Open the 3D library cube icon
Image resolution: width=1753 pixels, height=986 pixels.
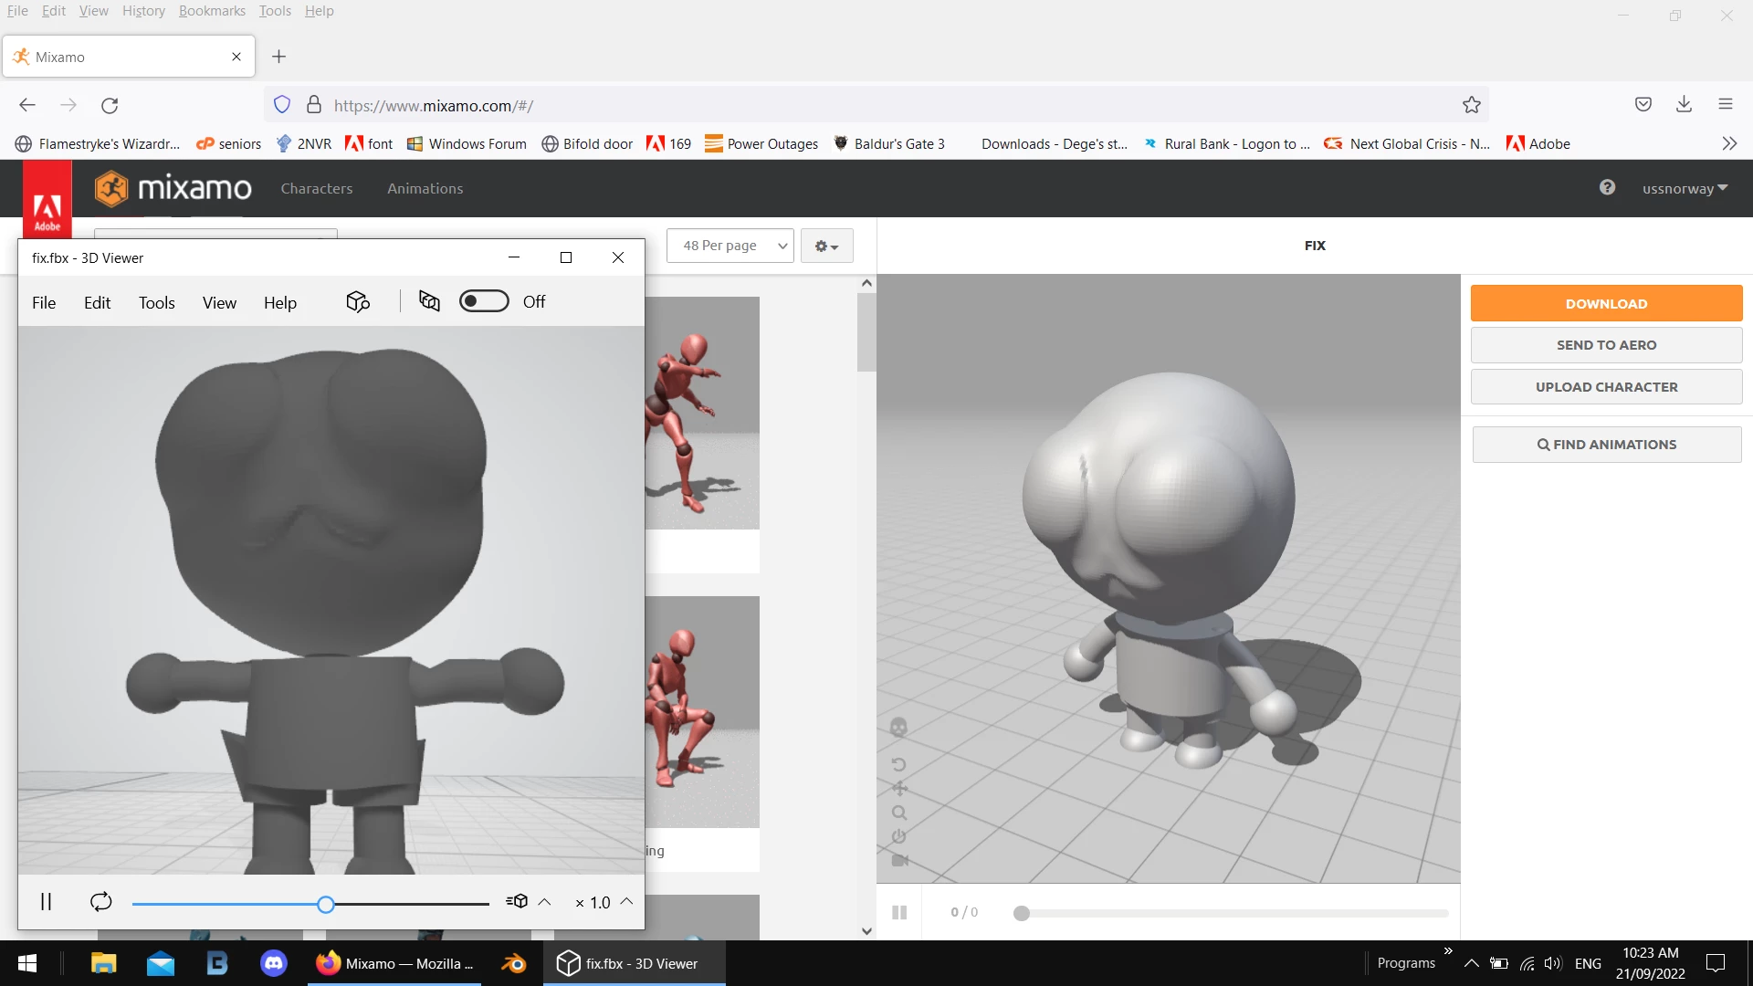coord(357,302)
